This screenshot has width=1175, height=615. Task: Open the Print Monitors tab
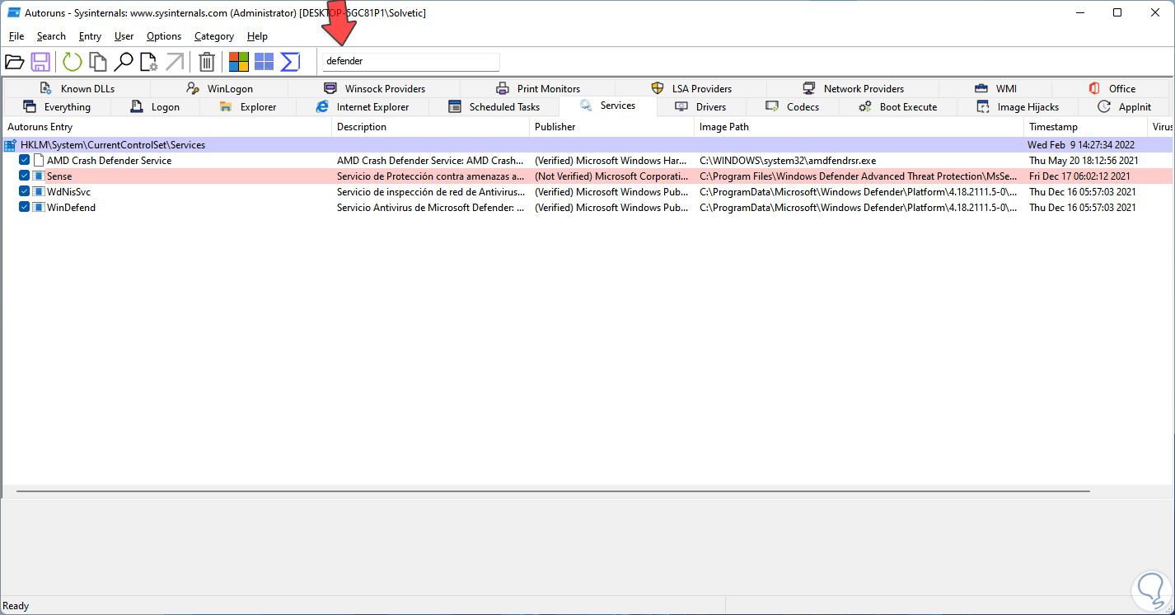tap(537, 88)
